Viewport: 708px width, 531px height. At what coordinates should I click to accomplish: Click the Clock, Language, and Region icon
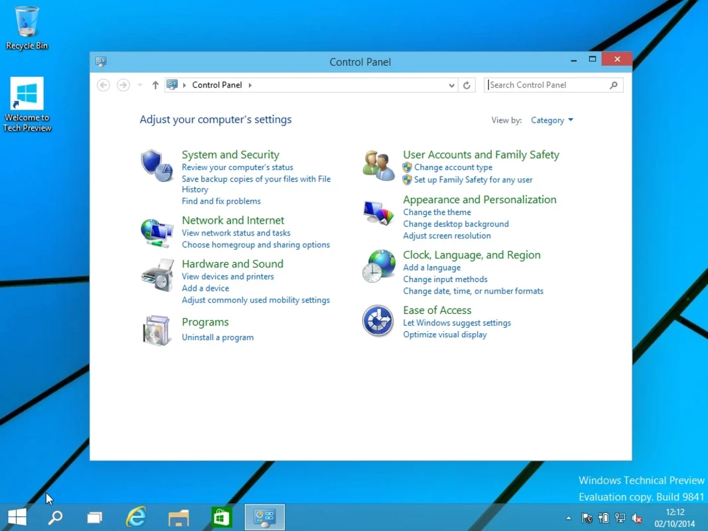(x=378, y=266)
